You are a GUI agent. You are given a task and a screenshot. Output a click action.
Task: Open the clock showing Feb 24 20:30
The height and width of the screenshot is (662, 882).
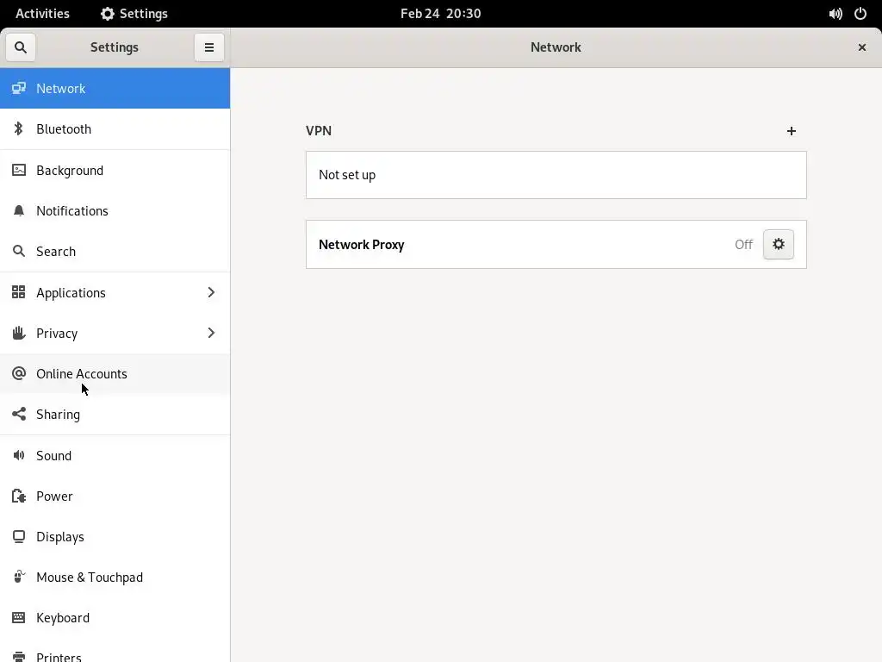[x=441, y=14]
